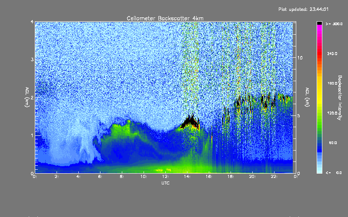Click the "10" tick on the kft axis

pos(300,58)
